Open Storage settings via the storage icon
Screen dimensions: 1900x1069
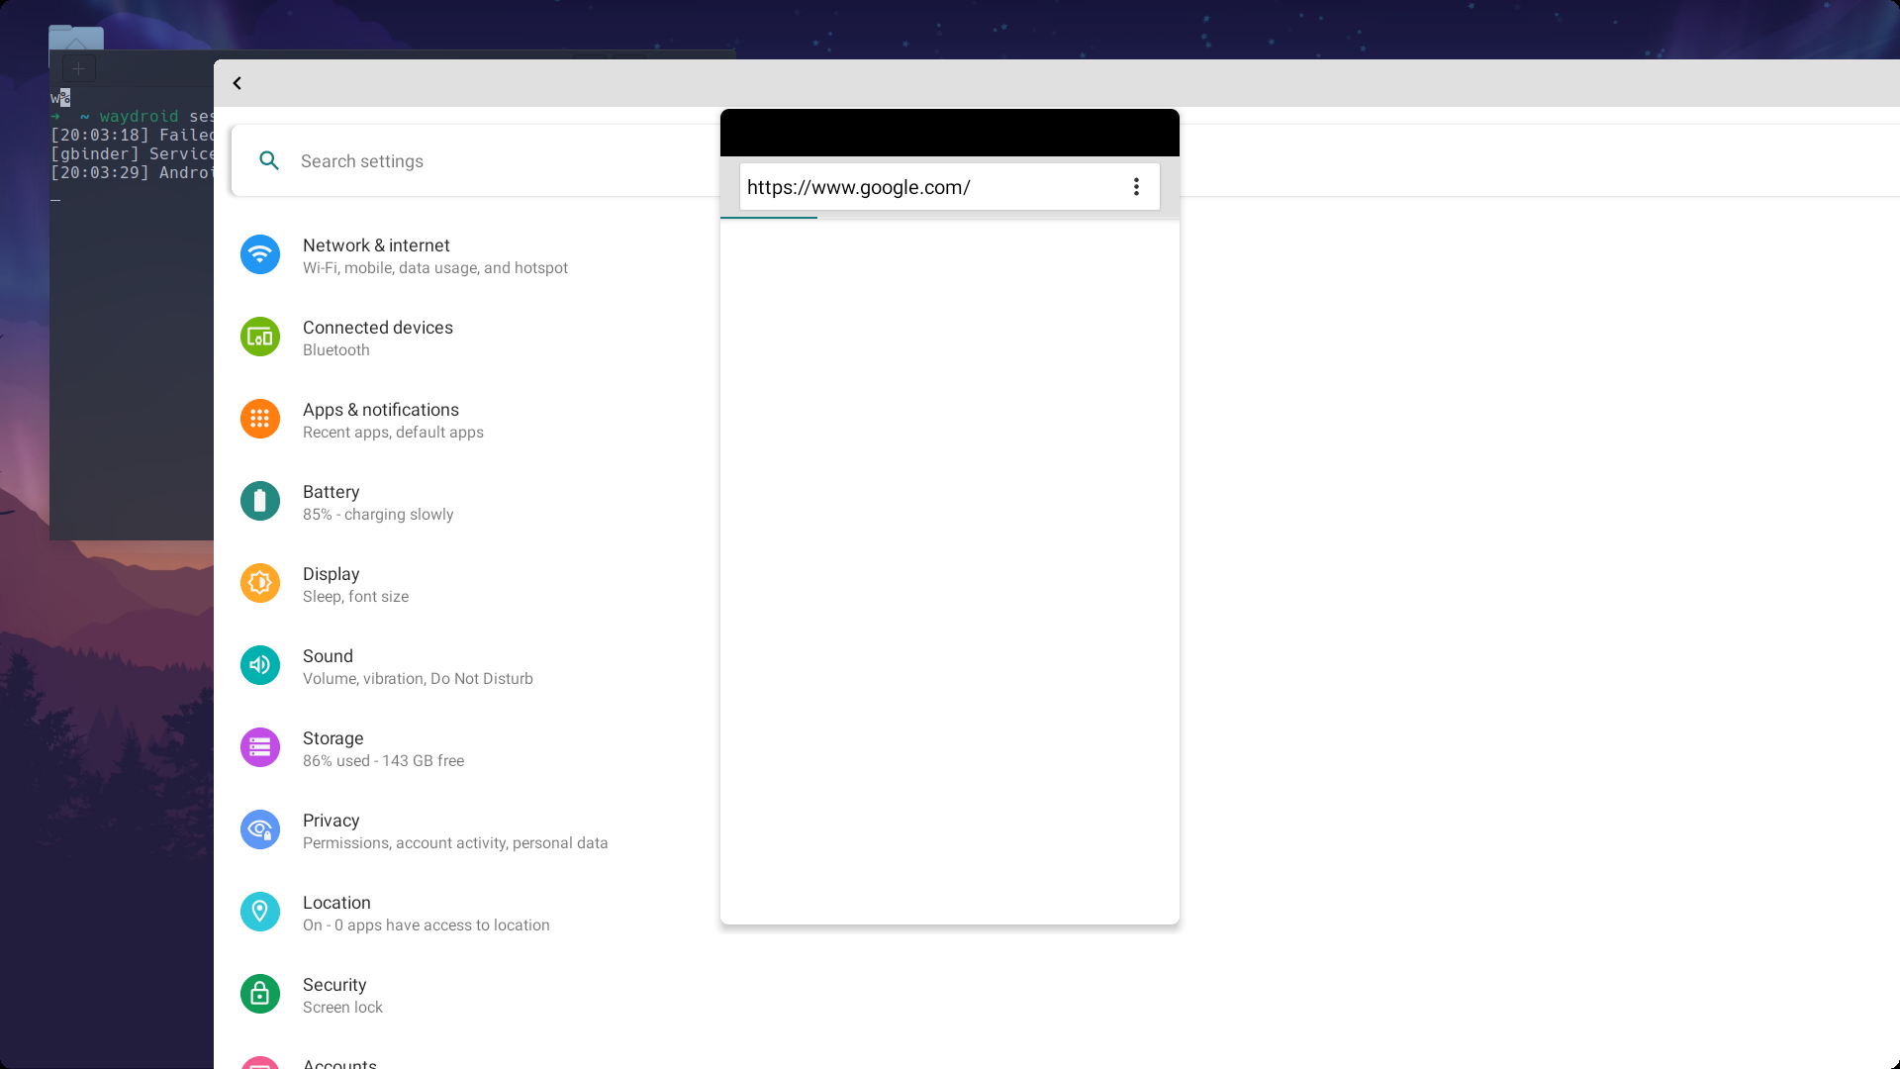(x=259, y=747)
